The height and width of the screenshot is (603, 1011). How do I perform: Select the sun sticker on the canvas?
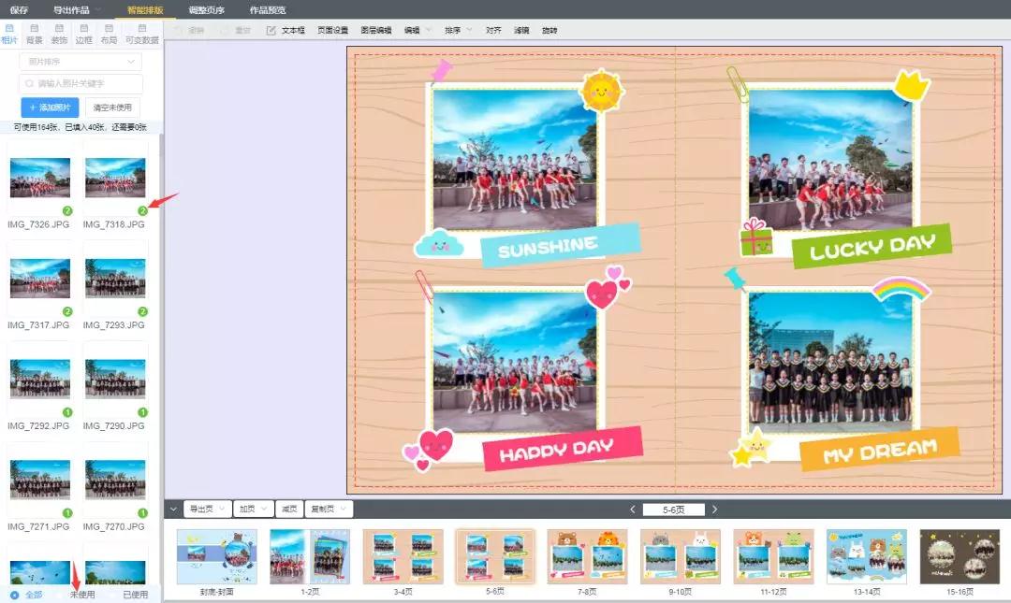(x=601, y=91)
